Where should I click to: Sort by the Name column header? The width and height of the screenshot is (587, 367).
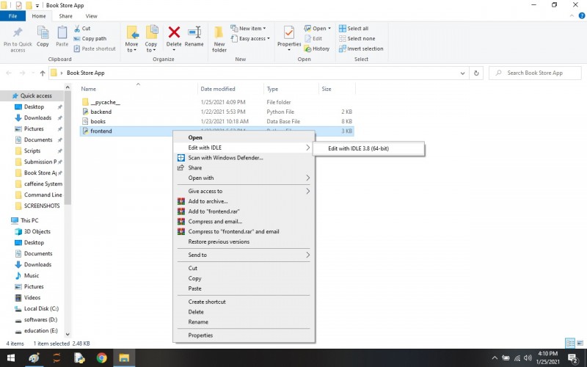point(88,89)
